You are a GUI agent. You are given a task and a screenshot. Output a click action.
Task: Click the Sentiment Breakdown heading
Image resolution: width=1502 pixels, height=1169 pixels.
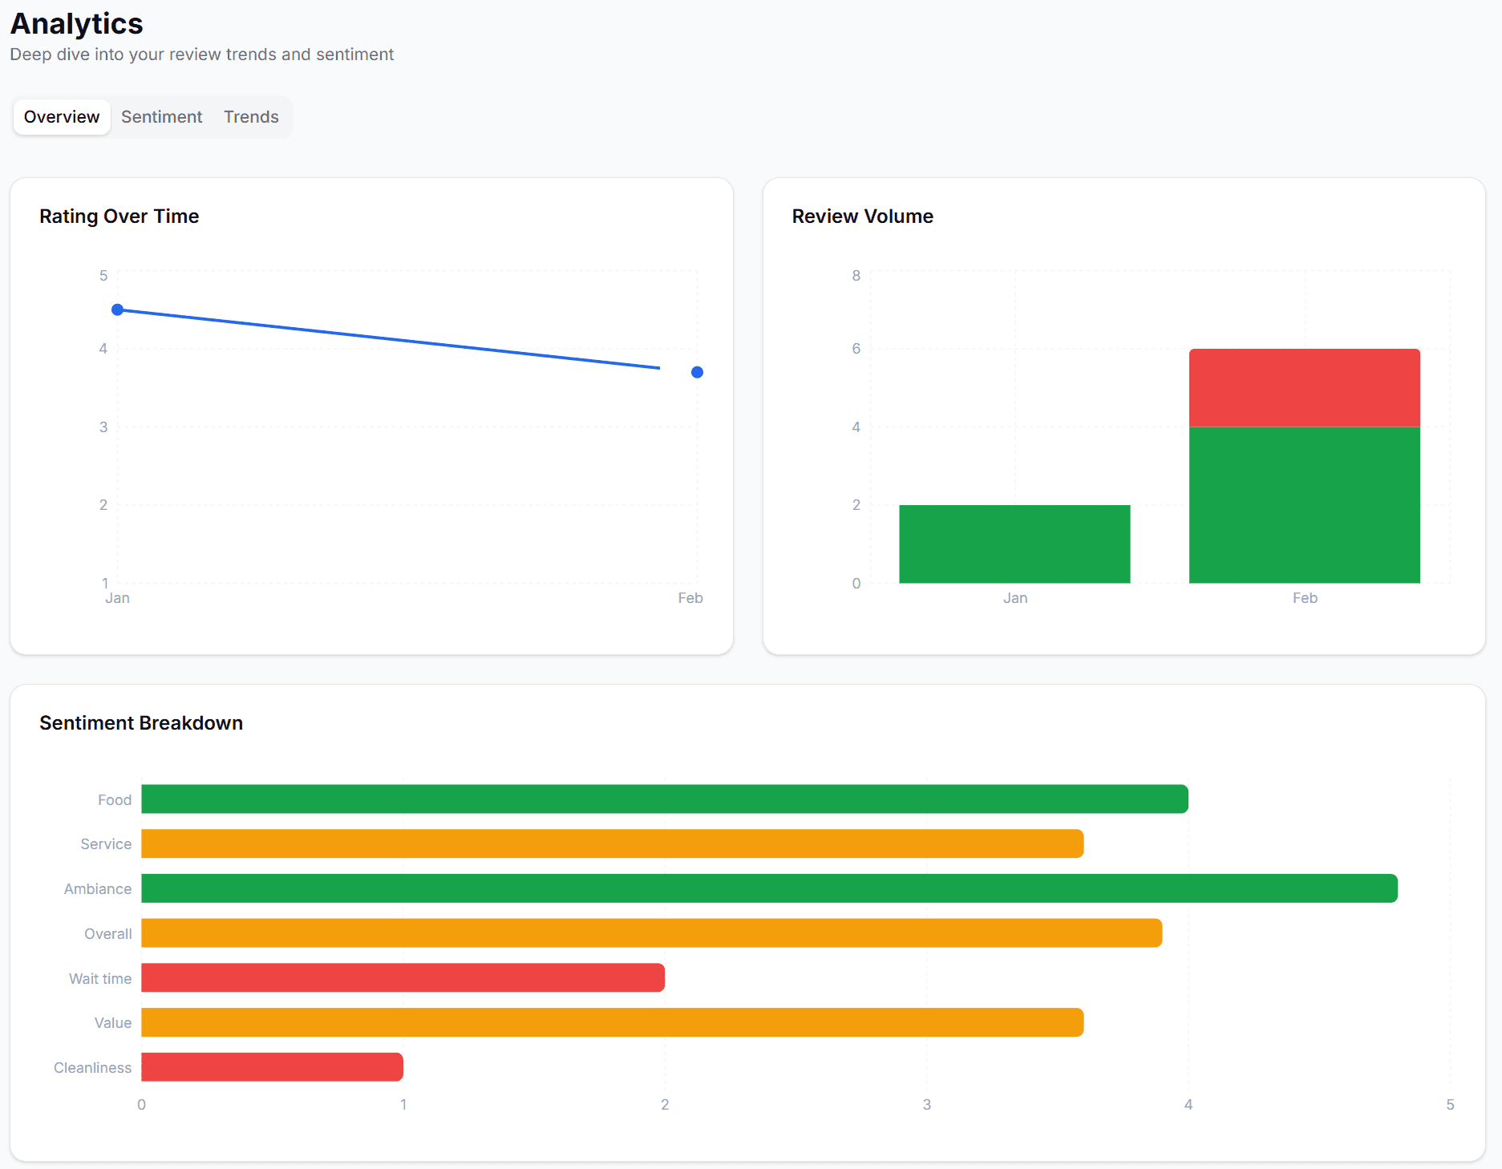[x=141, y=722]
